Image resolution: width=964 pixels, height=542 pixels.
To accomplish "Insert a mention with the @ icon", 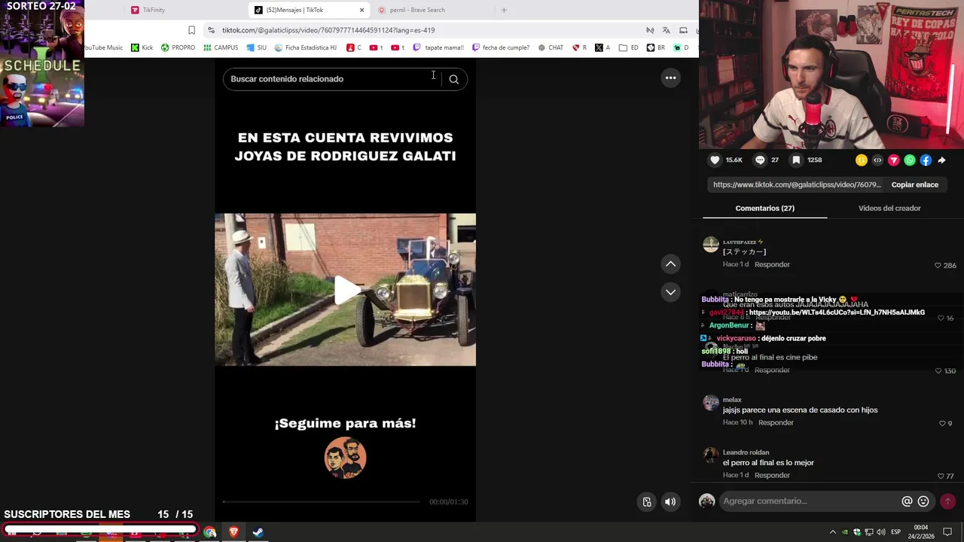I will click(907, 501).
